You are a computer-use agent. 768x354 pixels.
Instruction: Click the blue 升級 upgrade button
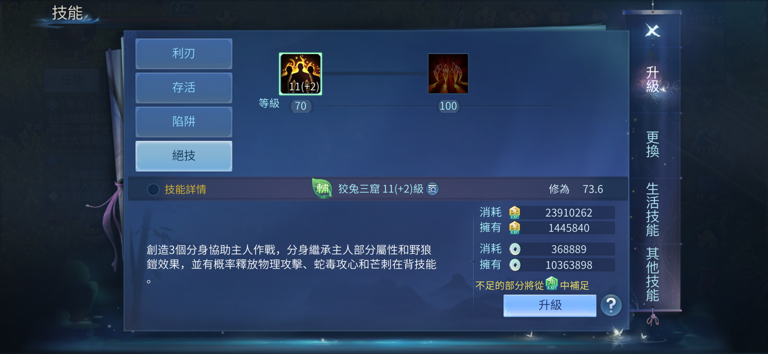pos(550,305)
